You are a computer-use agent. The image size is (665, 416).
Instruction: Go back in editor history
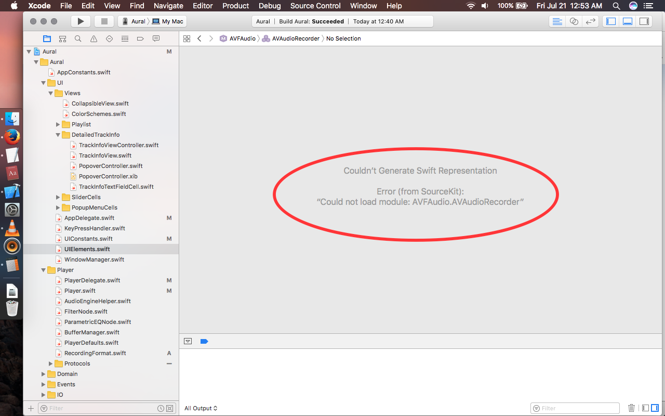point(199,38)
